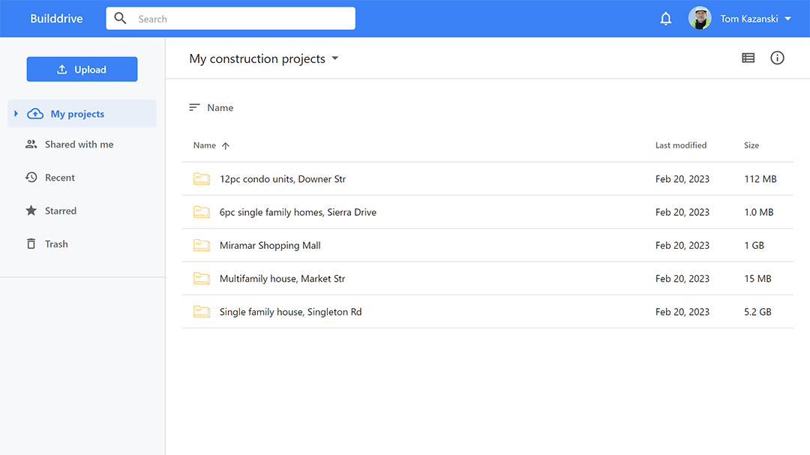The height and width of the screenshot is (455, 810).
Task: Click folder icon of 6pc single family homes
Action: [x=202, y=211]
